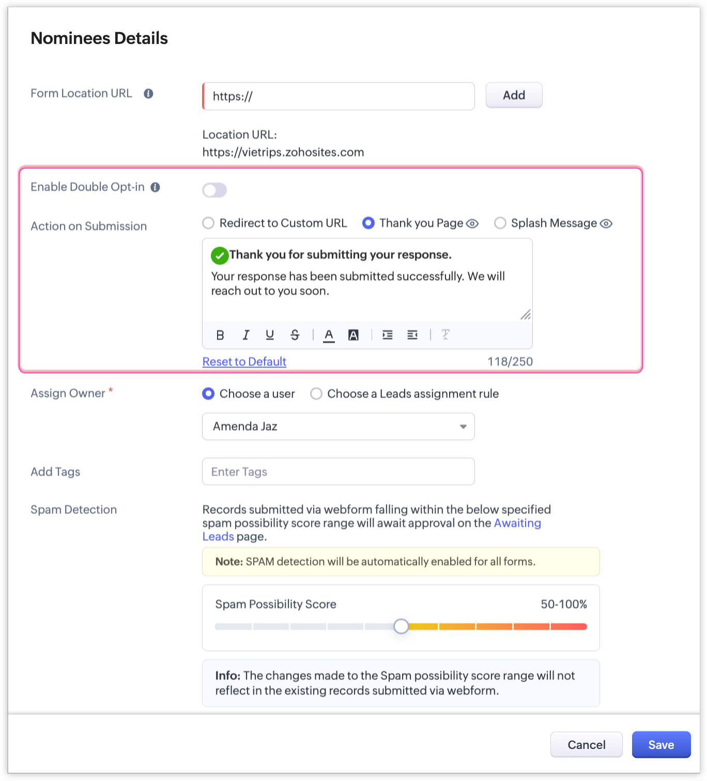This screenshot has width=707, height=781.
Task: Increase indent in the message editor
Action: (387, 335)
